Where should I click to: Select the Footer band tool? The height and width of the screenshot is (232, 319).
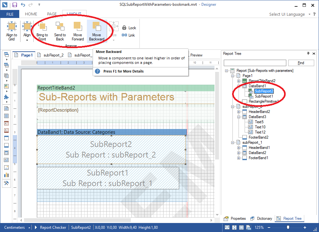click(x=6, y=145)
